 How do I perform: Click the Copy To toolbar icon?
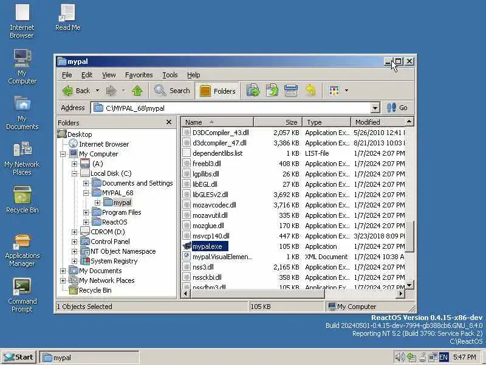point(272,91)
